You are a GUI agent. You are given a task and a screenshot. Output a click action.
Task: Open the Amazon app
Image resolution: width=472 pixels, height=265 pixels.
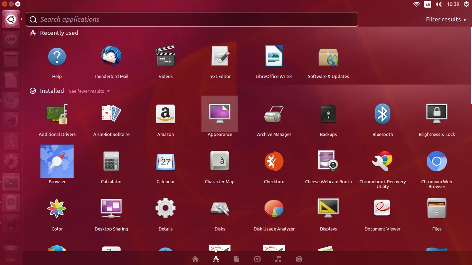[x=166, y=114]
